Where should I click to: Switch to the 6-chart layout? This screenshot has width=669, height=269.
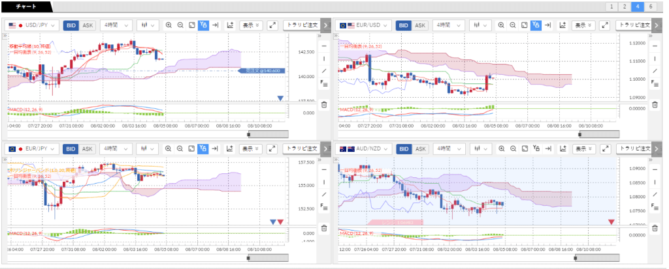651,7
